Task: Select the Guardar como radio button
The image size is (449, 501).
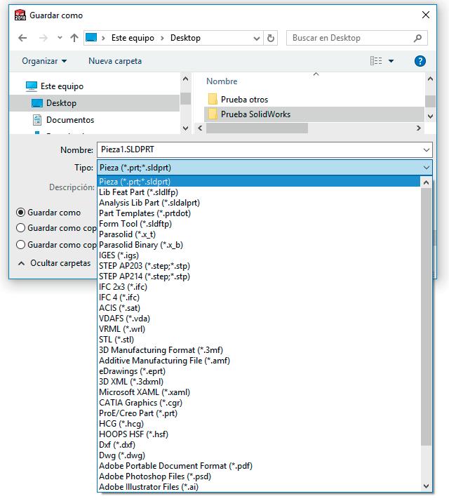Action: point(20,213)
